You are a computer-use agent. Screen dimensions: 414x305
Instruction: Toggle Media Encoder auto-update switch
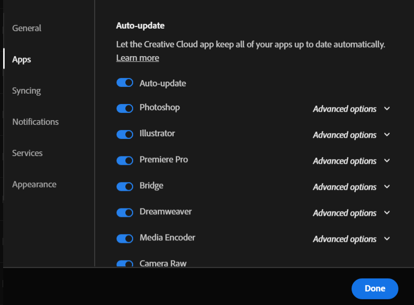[125, 238]
